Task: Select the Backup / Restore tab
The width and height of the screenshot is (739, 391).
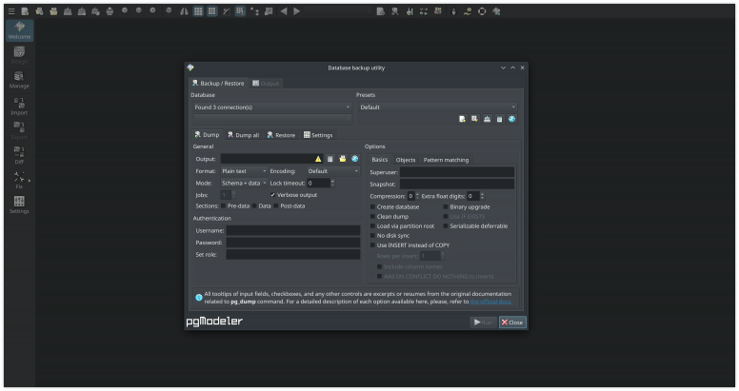Action: click(x=218, y=84)
